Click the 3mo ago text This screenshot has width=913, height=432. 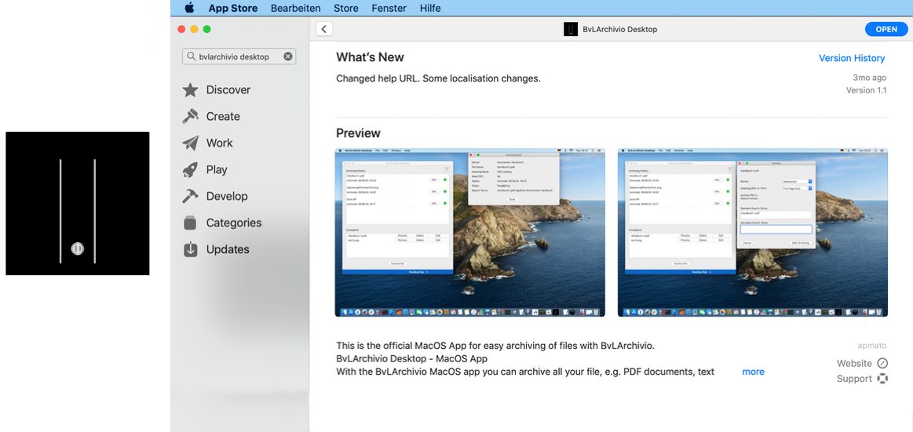(869, 78)
